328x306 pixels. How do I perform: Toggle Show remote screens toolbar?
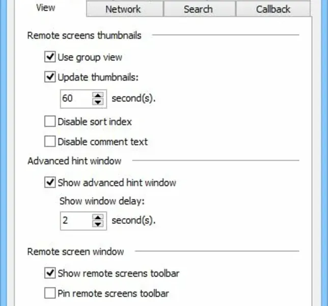pos(50,274)
